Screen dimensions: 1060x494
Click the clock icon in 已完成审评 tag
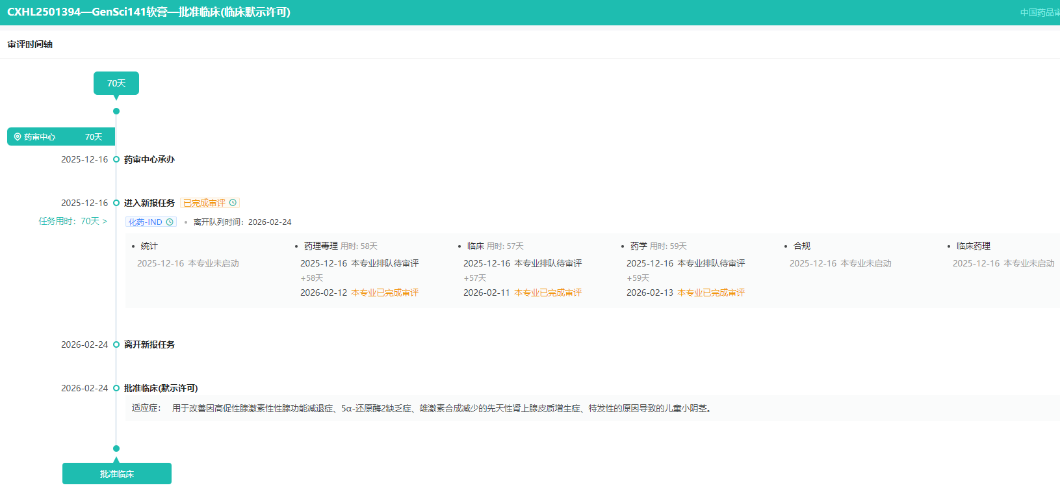233,203
